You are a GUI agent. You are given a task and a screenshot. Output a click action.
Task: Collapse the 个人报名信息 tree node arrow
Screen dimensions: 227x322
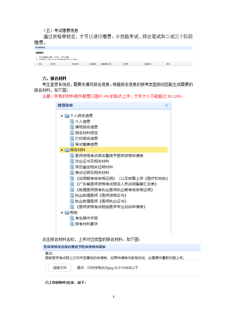point(61,116)
